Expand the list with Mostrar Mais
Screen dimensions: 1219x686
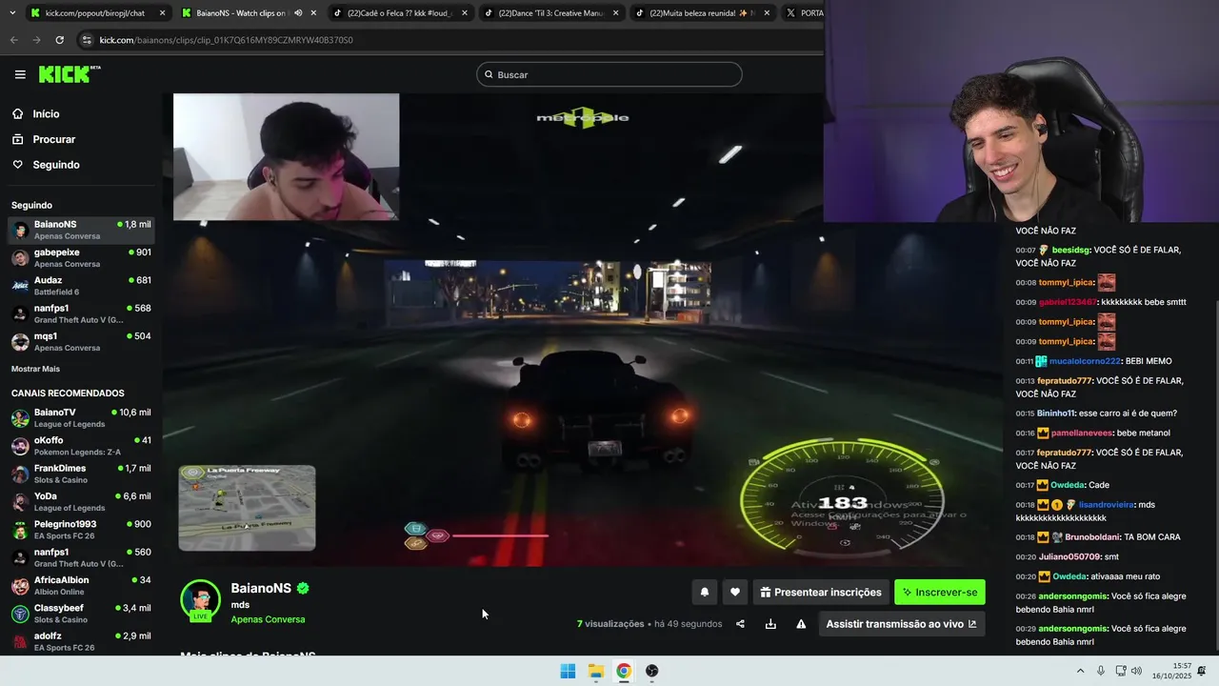pyautogui.click(x=35, y=369)
